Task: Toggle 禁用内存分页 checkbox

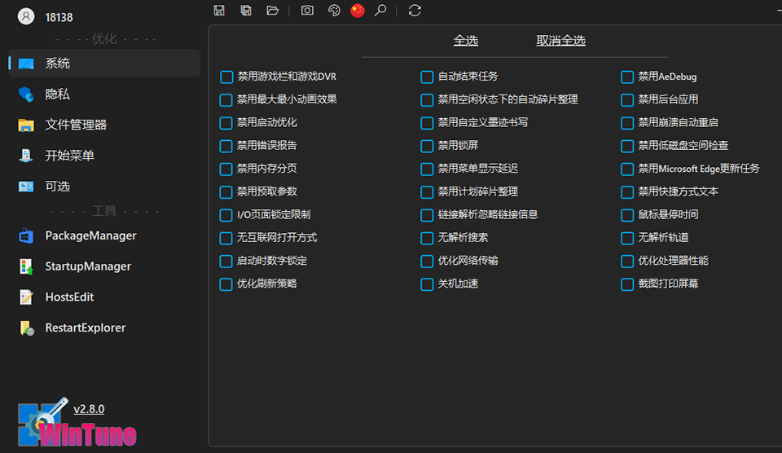Action: coord(226,169)
